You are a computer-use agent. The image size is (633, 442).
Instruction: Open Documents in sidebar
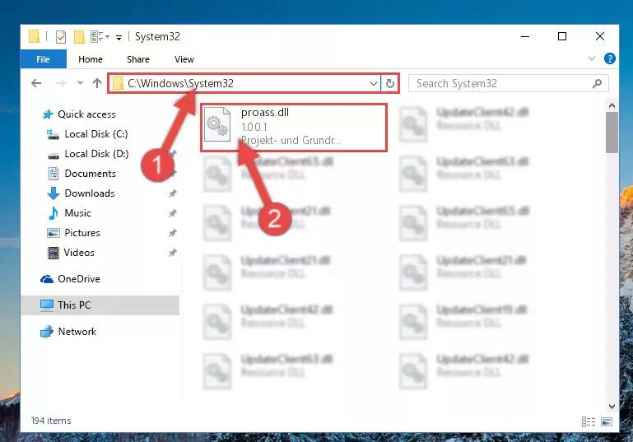coord(90,174)
